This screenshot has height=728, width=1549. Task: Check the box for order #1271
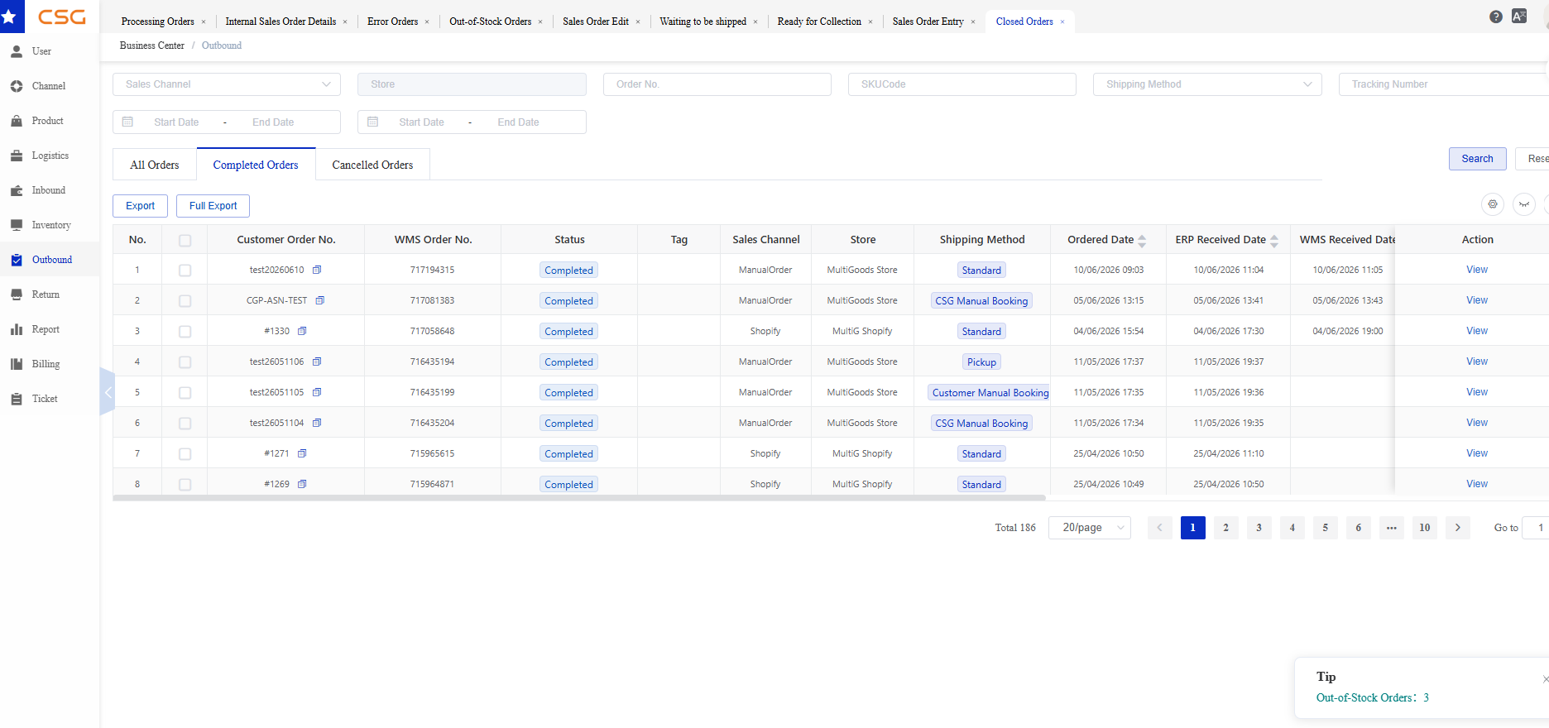185,454
